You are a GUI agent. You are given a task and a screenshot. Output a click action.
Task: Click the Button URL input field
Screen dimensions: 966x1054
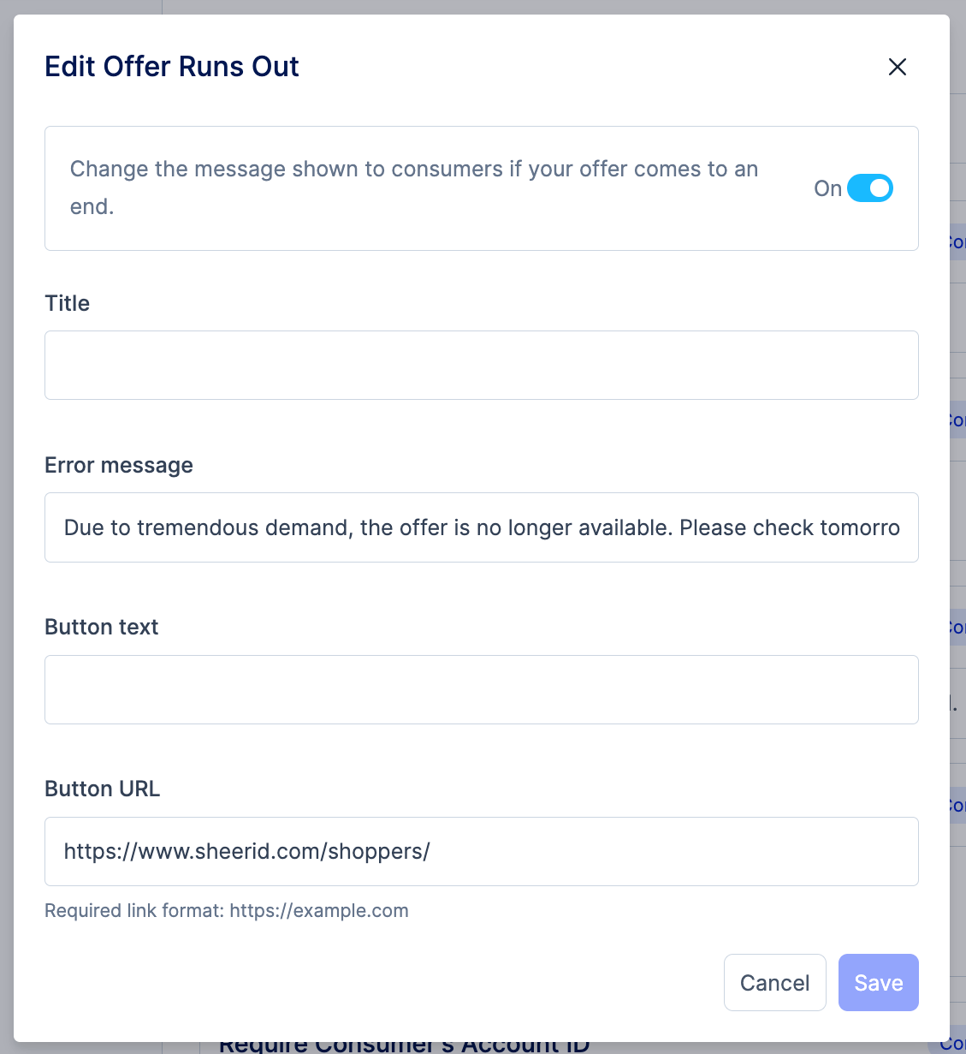tap(481, 851)
